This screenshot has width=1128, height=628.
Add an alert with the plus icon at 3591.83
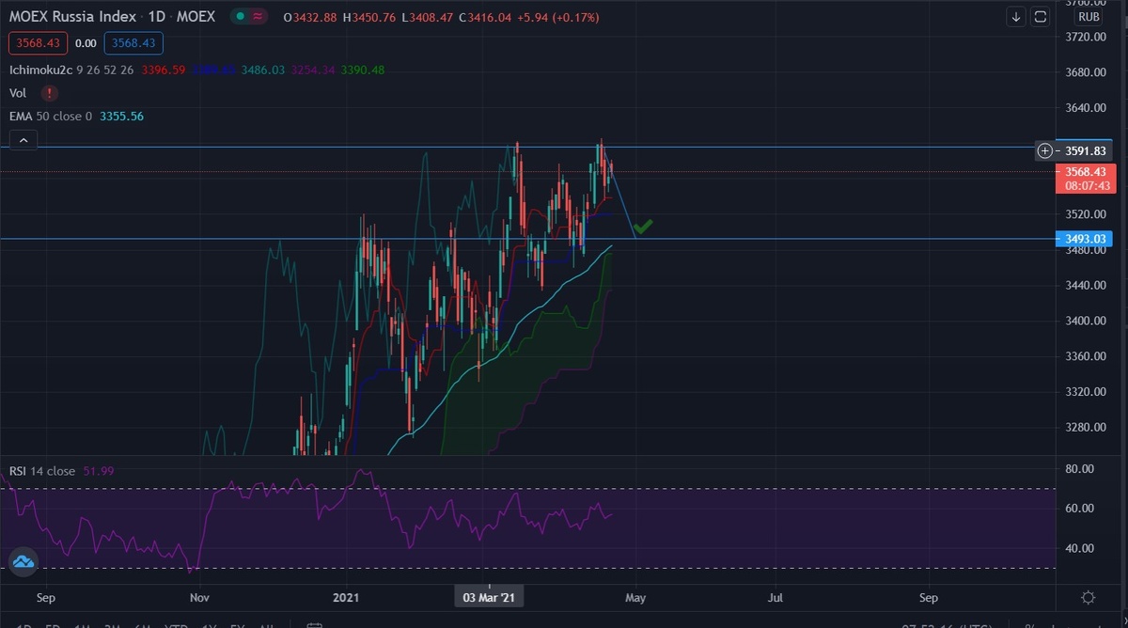click(1043, 150)
